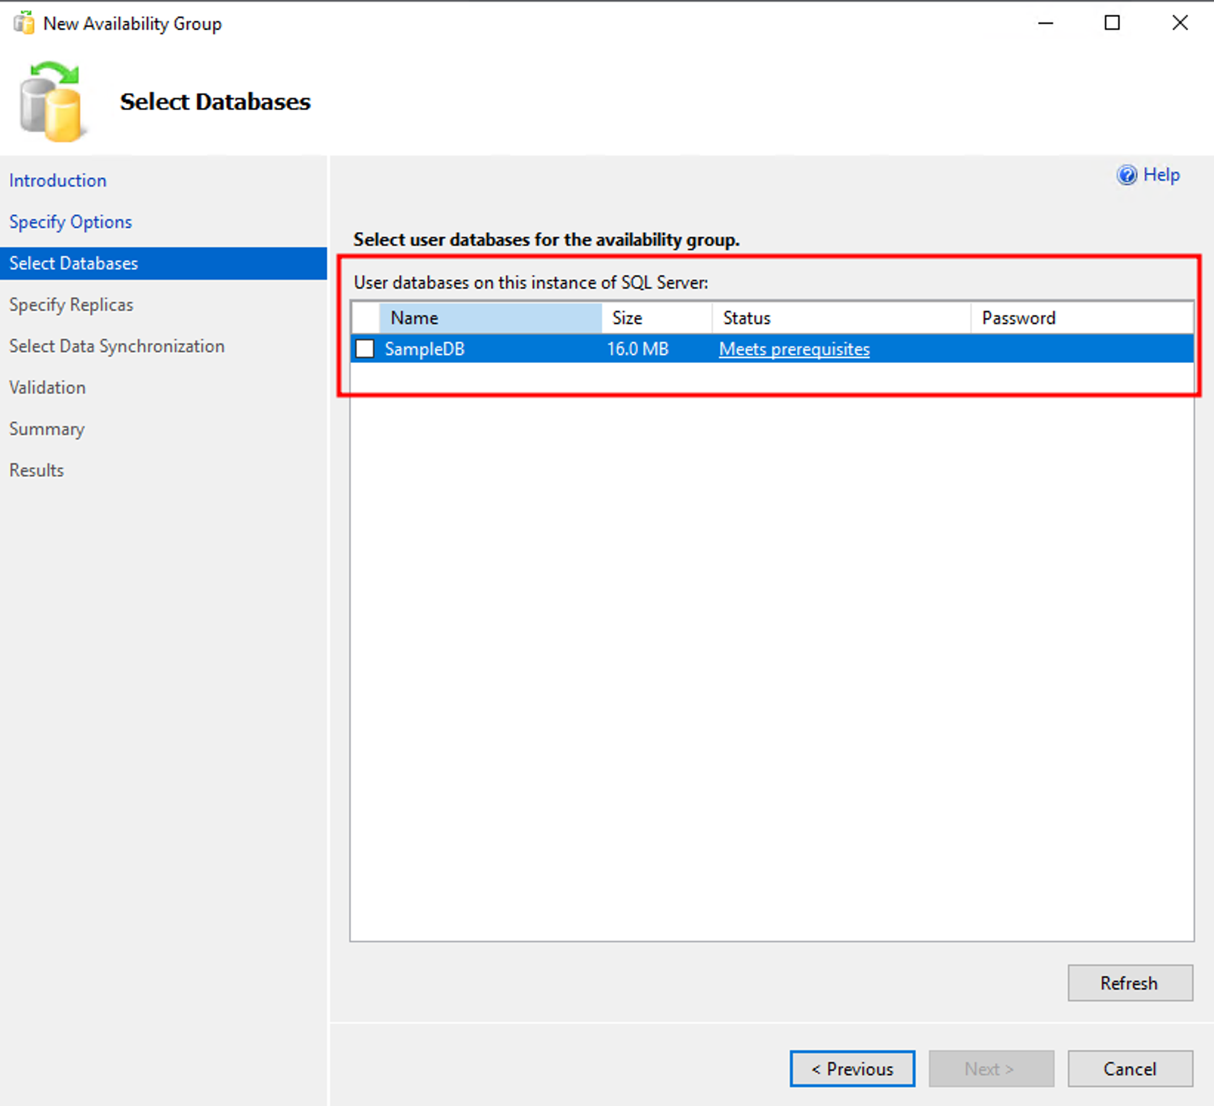
Task: Open the Results step
Action: [x=36, y=470]
